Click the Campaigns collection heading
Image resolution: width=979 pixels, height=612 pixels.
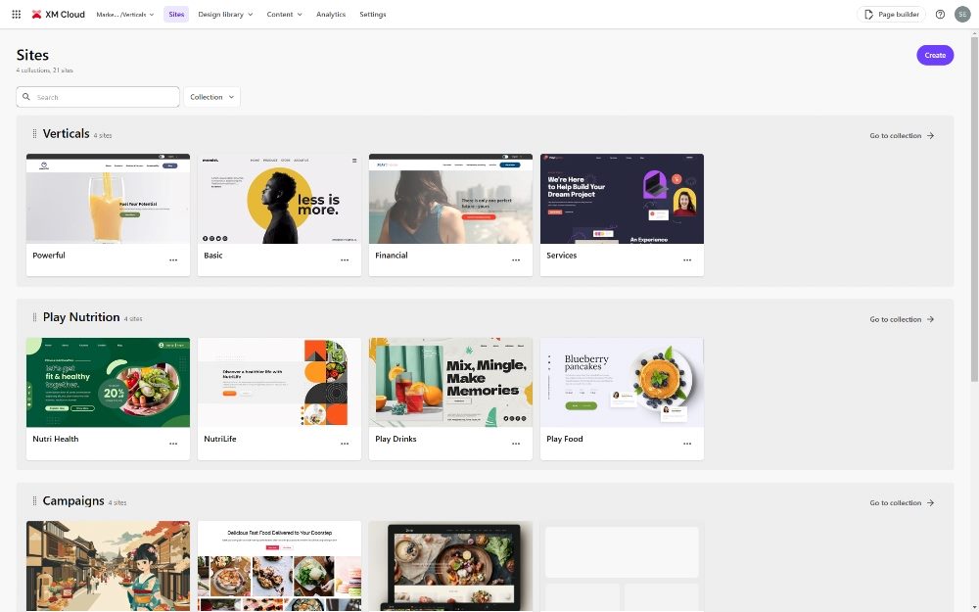tap(73, 500)
